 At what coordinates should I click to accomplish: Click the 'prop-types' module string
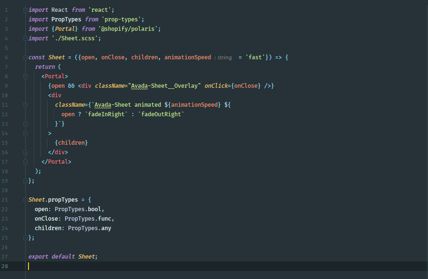pos(123,19)
